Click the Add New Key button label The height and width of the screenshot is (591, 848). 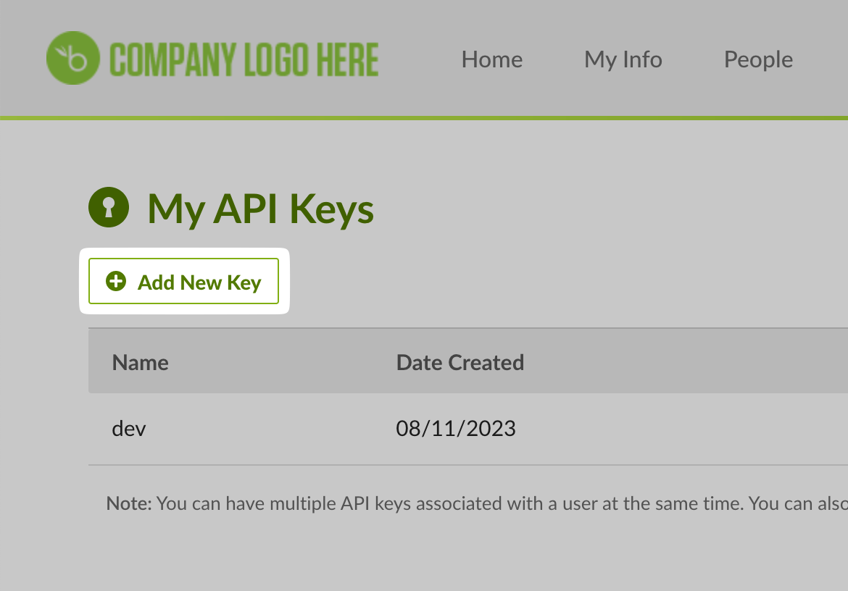tap(199, 282)
